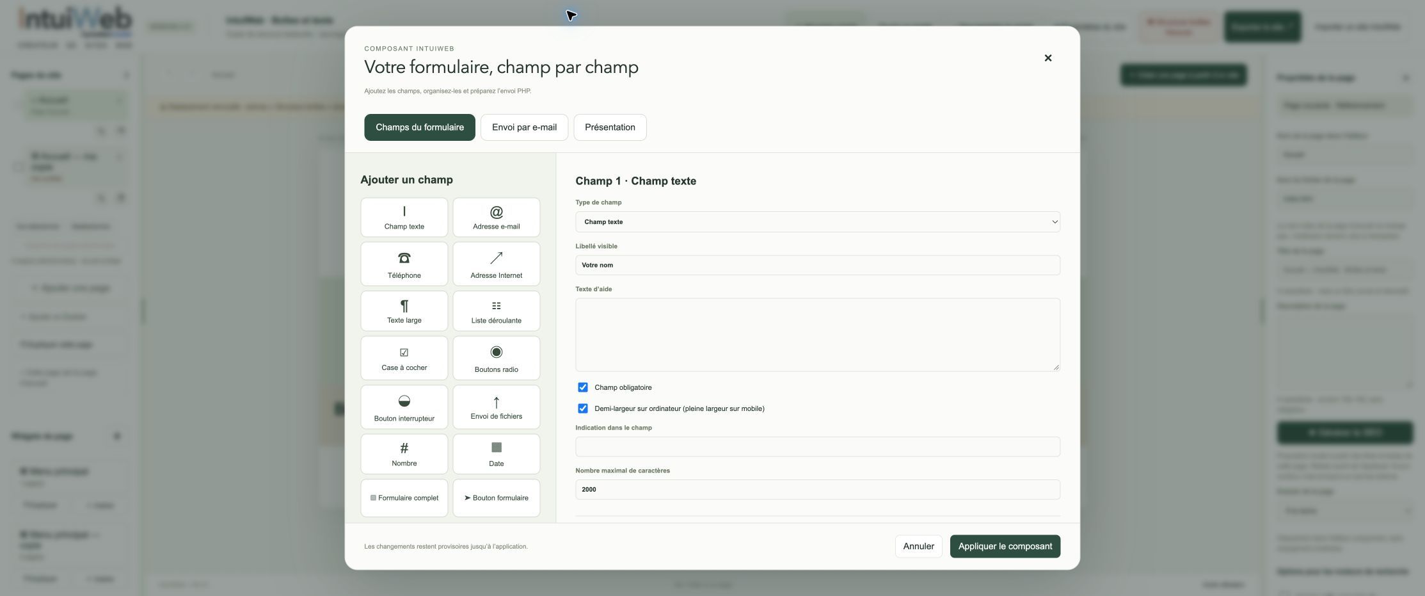Click Appliquer le composant
The width and height of the screenshot is (1425, 596).
pos(1005,547)
